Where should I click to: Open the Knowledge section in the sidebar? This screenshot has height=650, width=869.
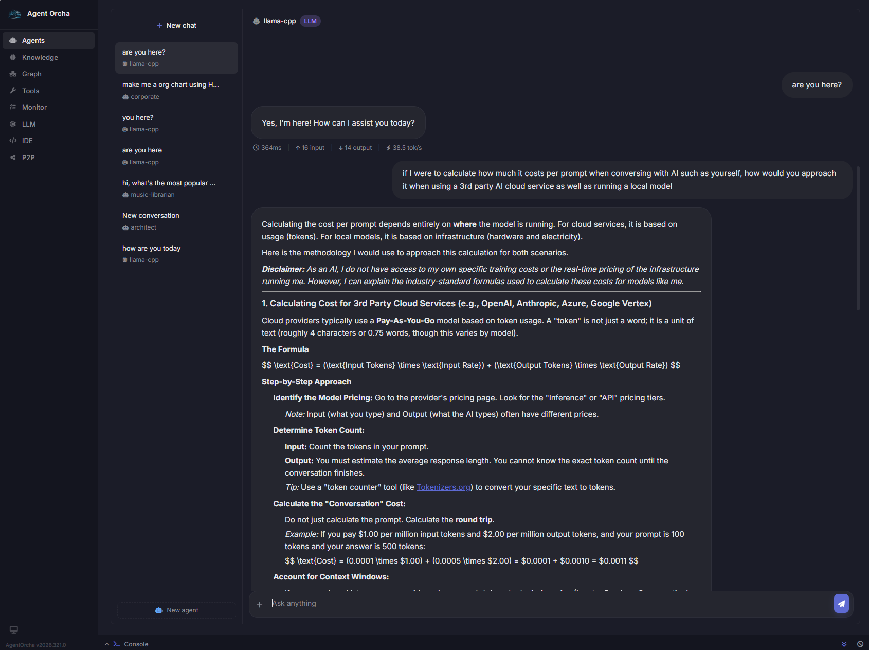click(x=40, y=57)
